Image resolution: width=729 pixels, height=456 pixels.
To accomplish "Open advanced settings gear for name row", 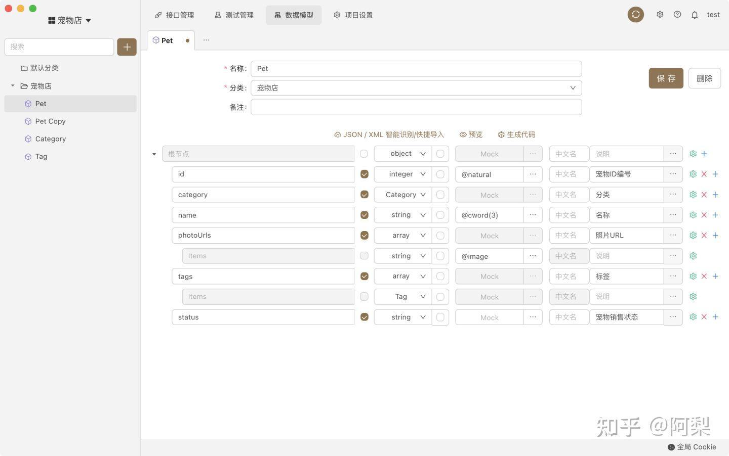I will click(x=693, y=215).
